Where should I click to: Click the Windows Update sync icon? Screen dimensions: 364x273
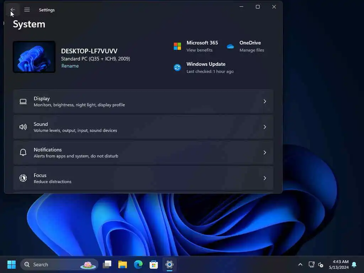click(x=177, y=68)
